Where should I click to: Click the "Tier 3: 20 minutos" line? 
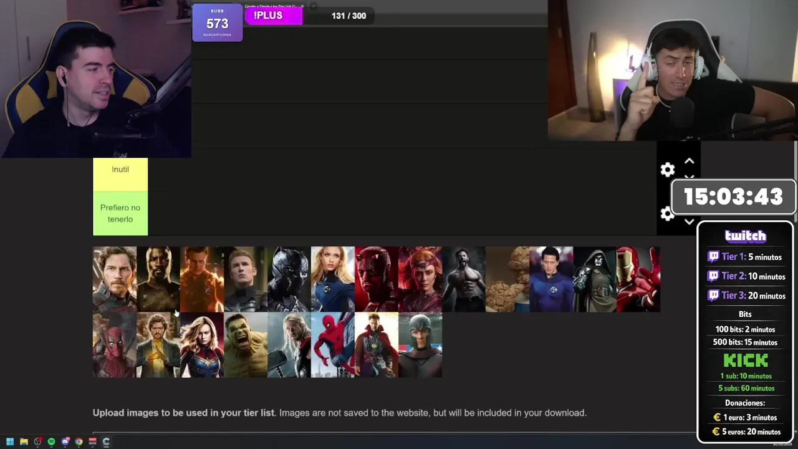(746, 296)
